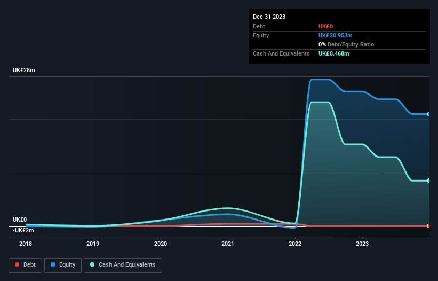Toggle the Debt legend button
438x281 pixels.
[26, 265]
